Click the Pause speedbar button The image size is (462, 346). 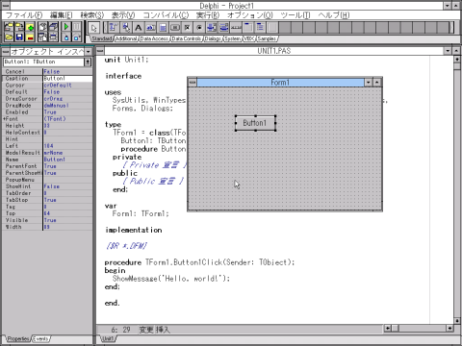click(77, 27)
